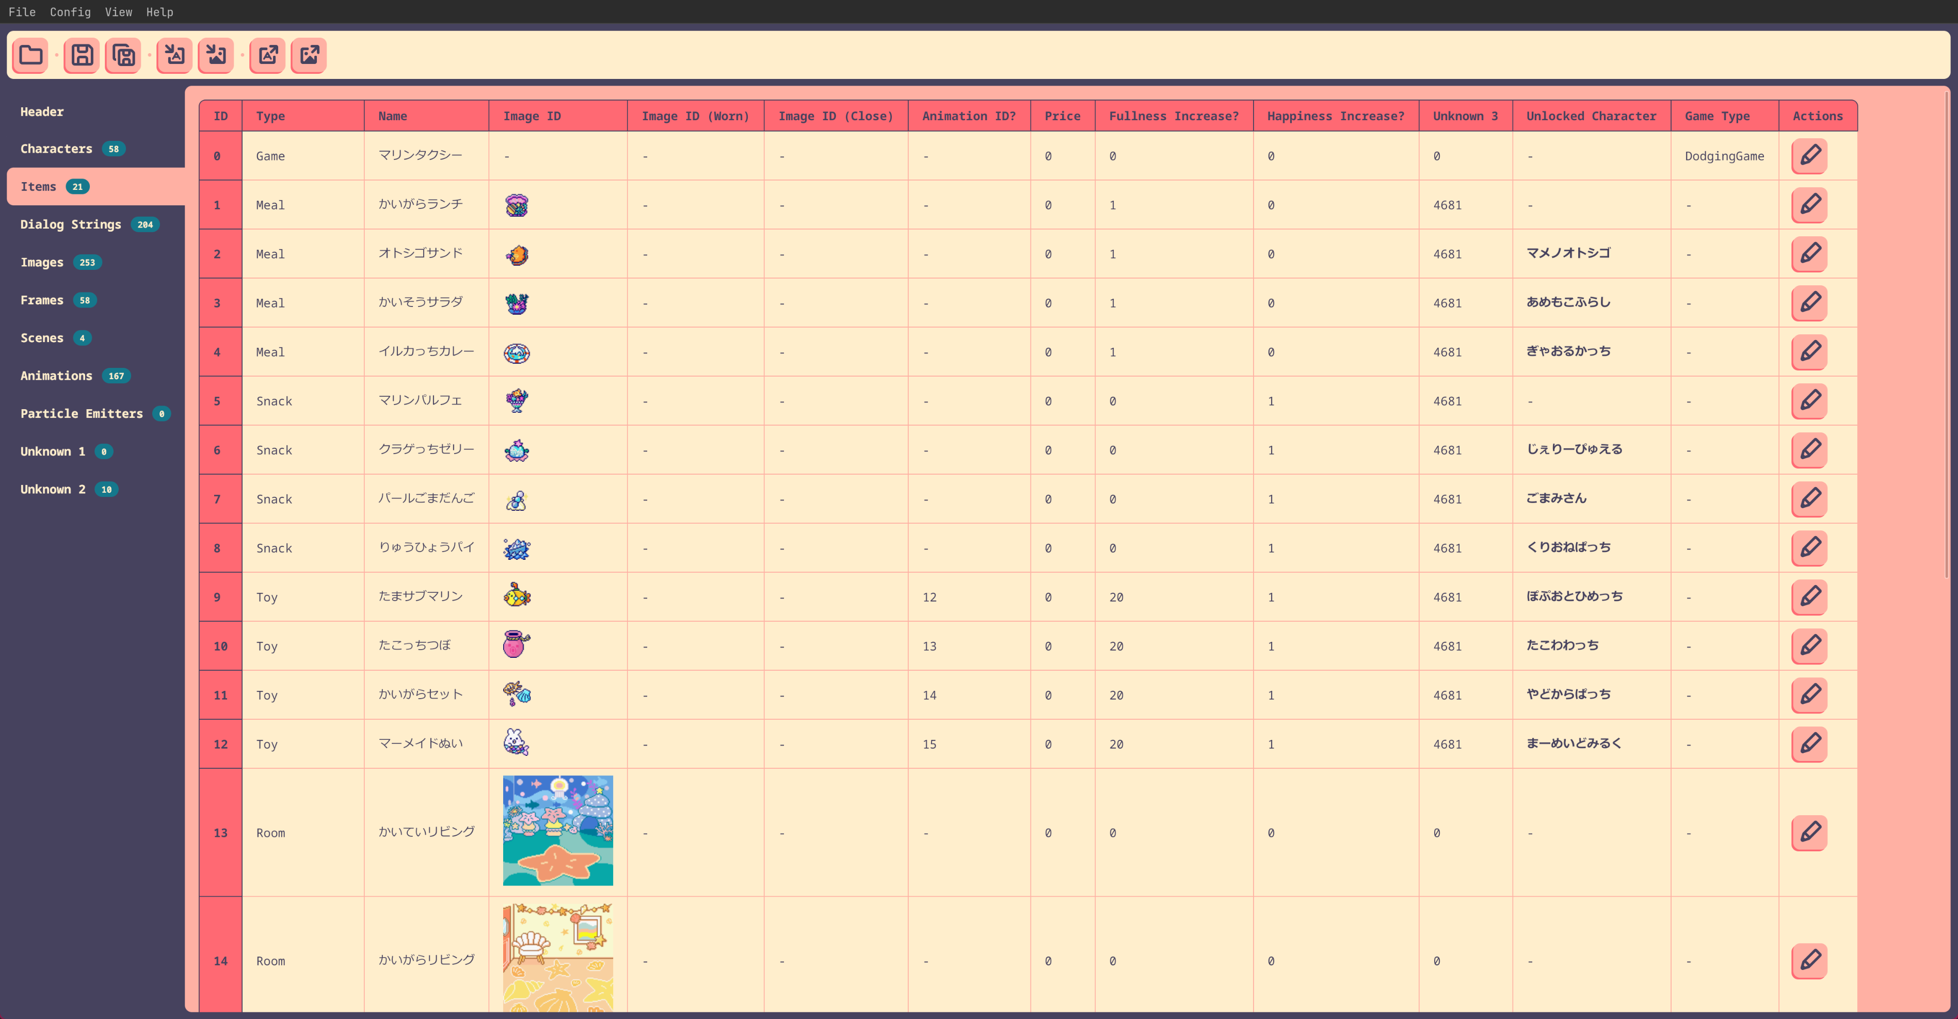Click the オトシゴサンド item image thumbnail

tap(517, 254)
